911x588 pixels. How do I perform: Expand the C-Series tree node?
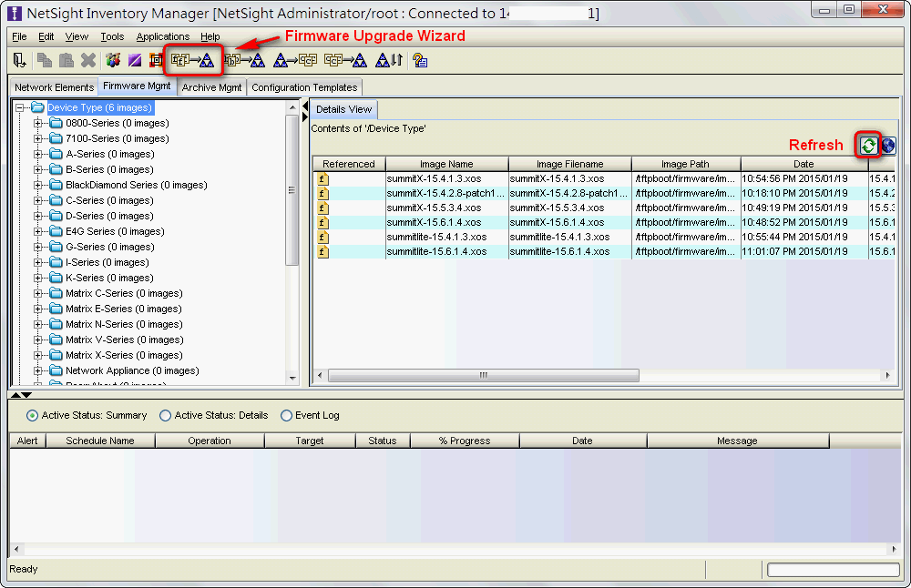tap(37, 201)
